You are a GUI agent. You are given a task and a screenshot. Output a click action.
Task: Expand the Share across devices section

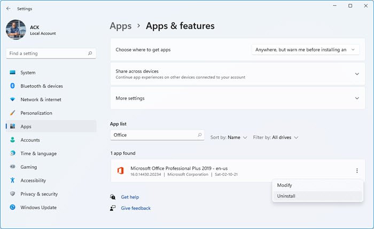pyautogui.click(x=356, y=74)
